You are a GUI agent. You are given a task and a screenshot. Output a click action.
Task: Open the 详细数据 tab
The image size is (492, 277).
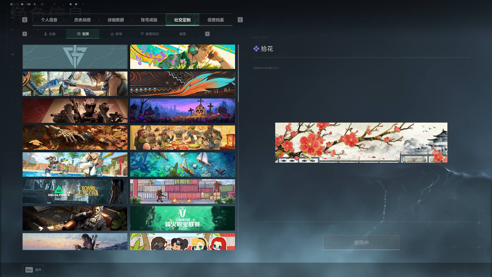(116, 20)
